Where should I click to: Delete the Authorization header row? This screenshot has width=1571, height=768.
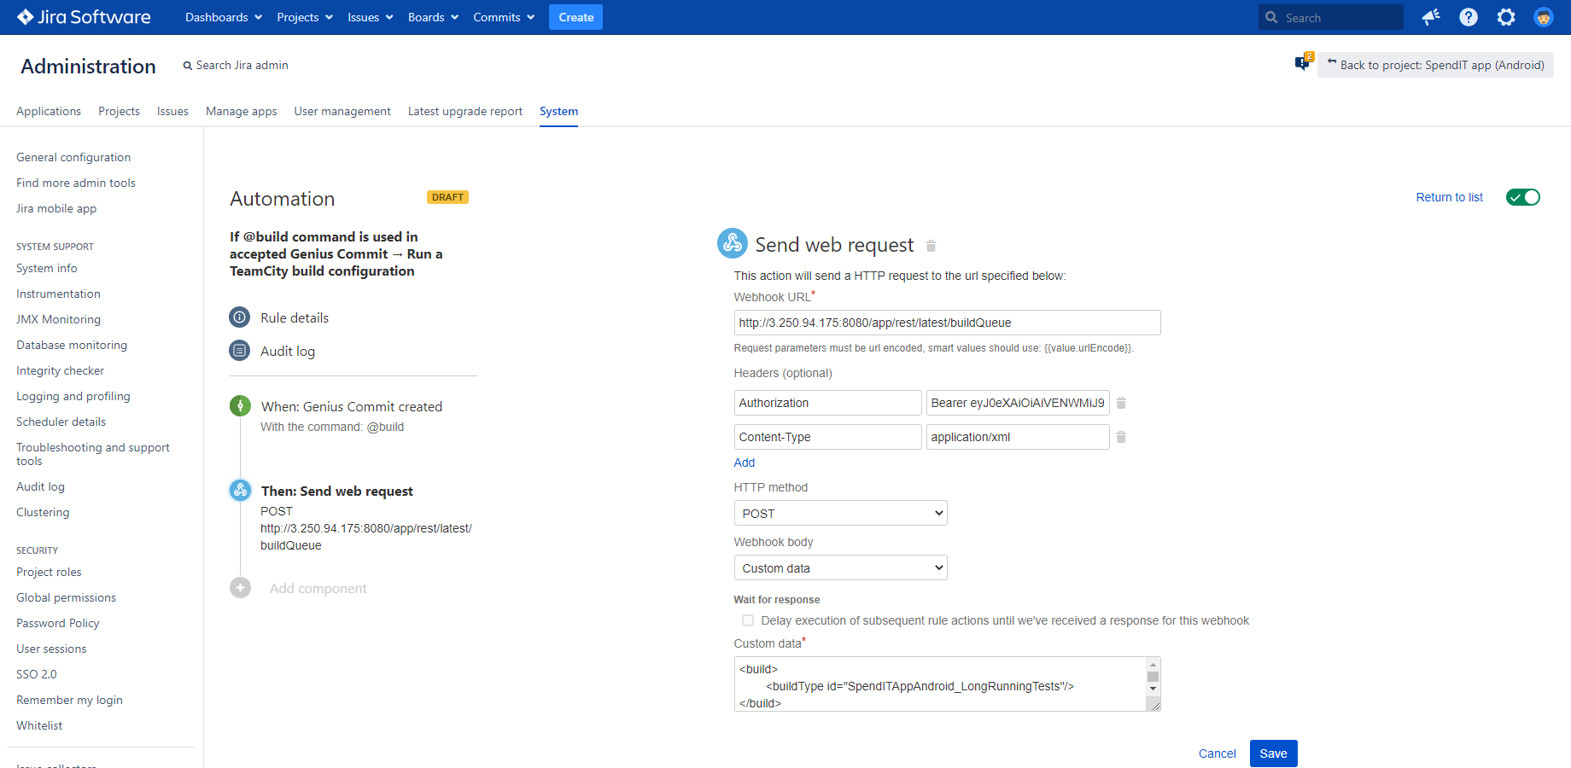coord(1121,403)
